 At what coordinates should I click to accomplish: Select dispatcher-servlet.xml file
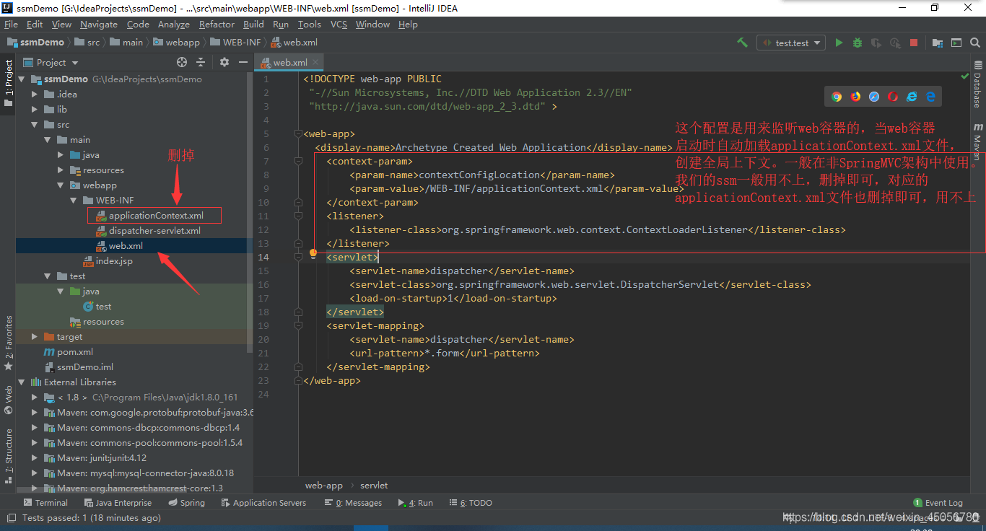click(154, 231)
